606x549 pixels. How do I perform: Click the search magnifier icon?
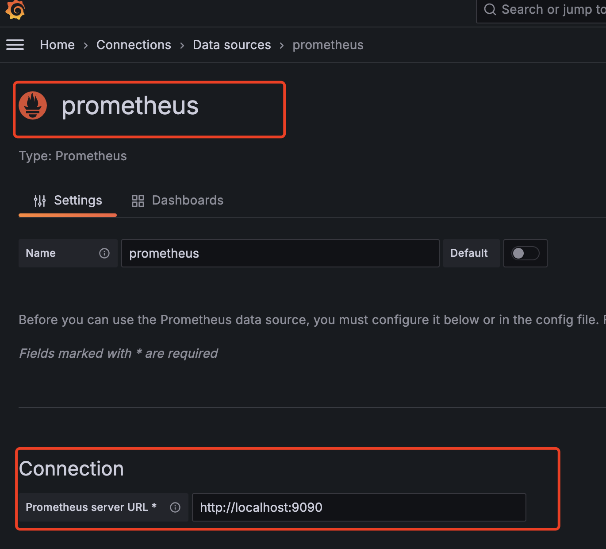pos(490,9)
